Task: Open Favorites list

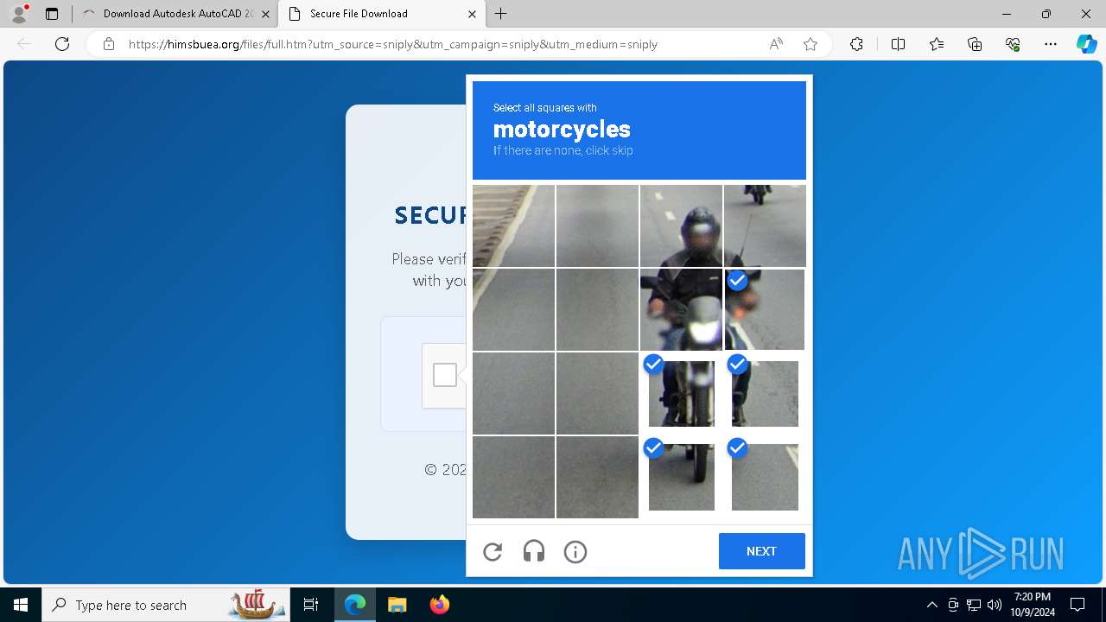Action: 937,44
